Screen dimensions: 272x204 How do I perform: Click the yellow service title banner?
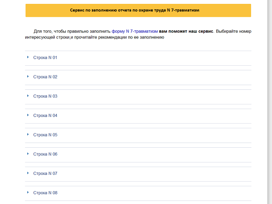pos(138,10)
